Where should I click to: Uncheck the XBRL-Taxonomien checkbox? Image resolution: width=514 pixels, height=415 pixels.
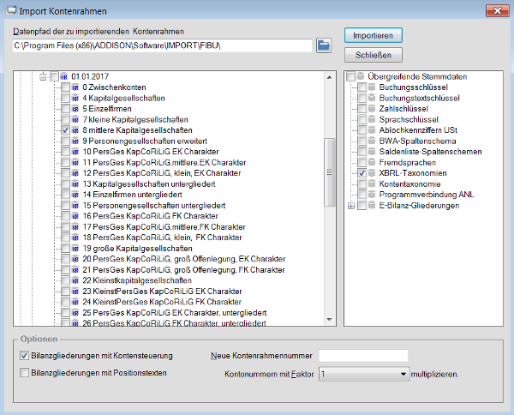point(362,173)
